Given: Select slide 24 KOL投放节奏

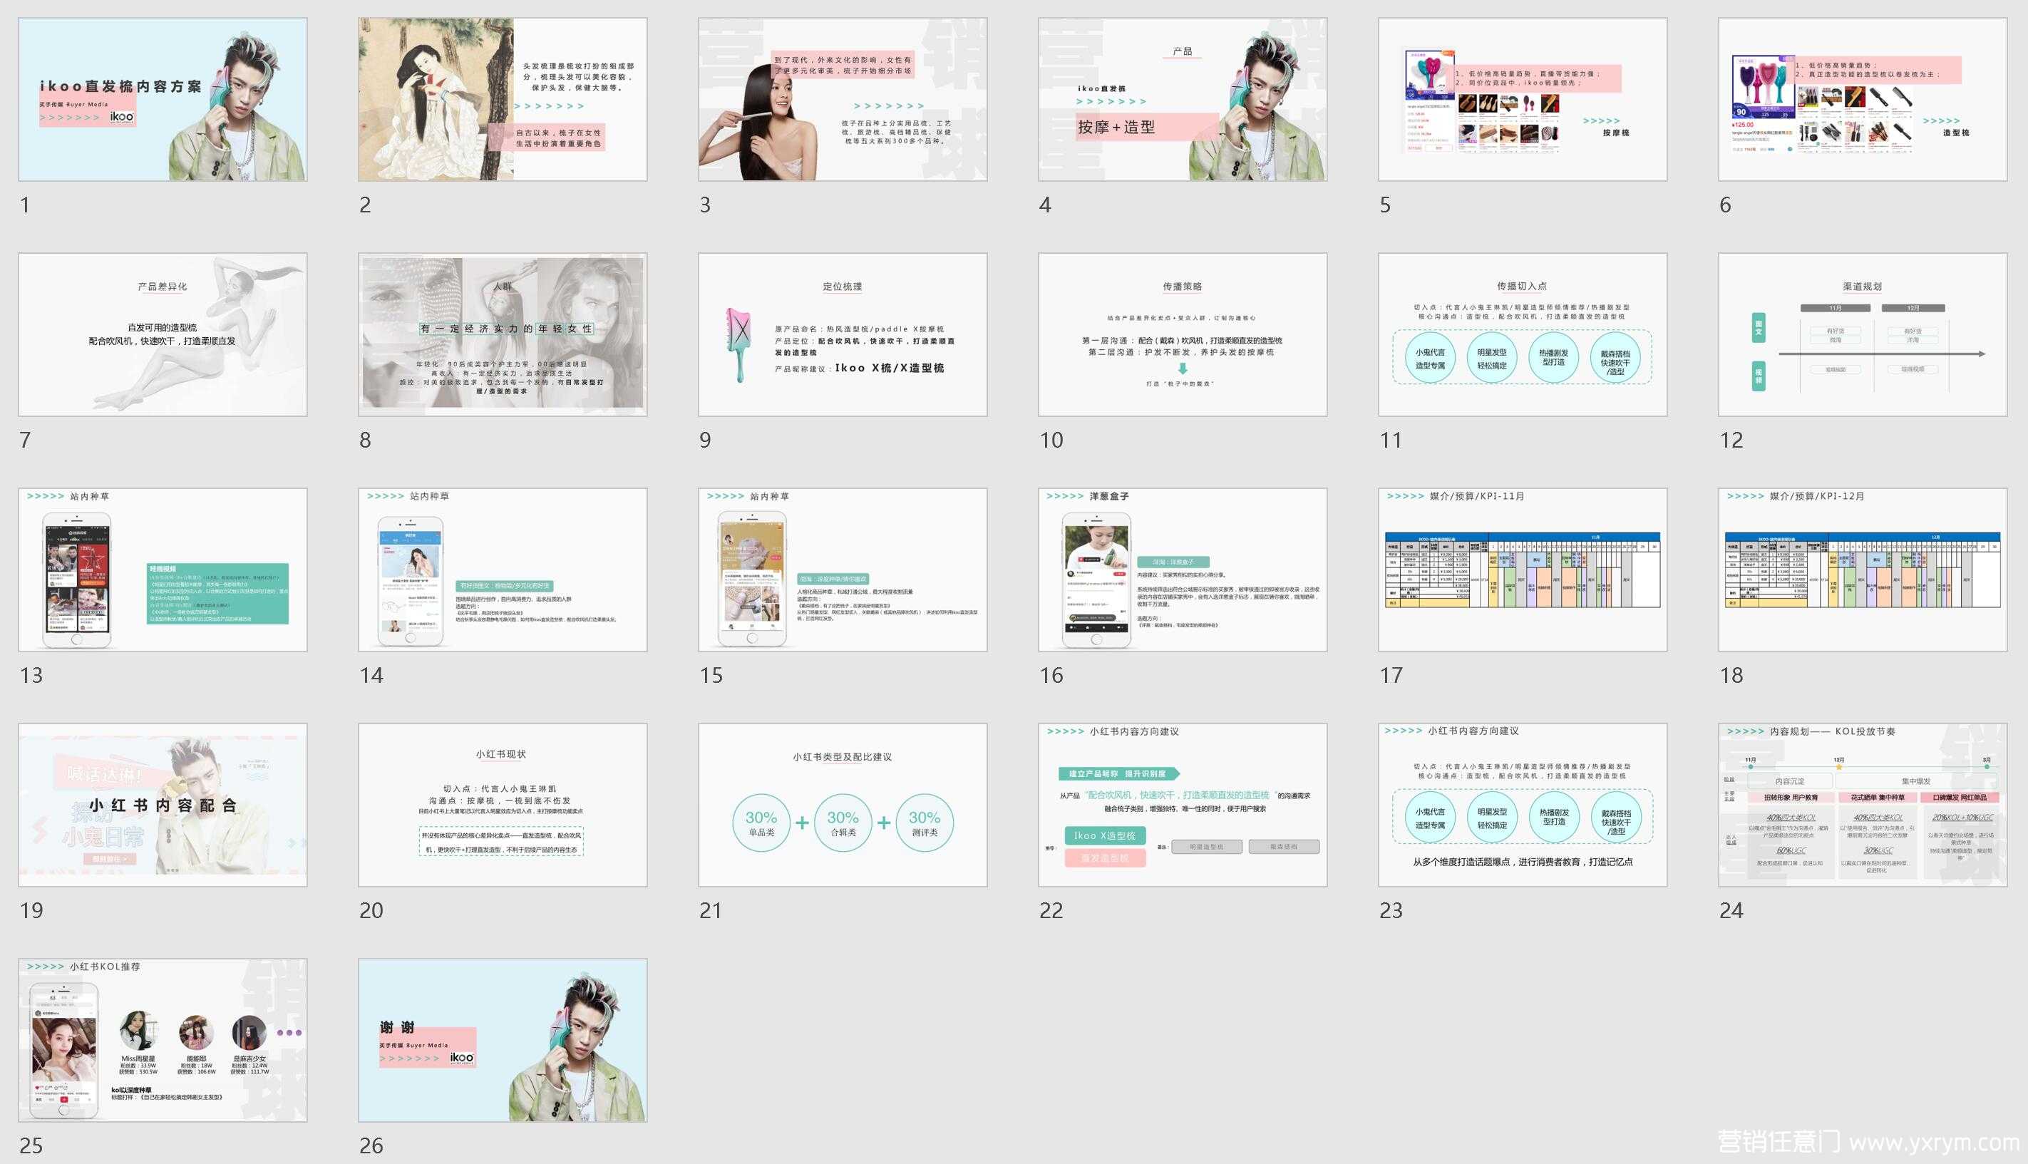Looking at the screenshot, I should (x=1863, y=804).
